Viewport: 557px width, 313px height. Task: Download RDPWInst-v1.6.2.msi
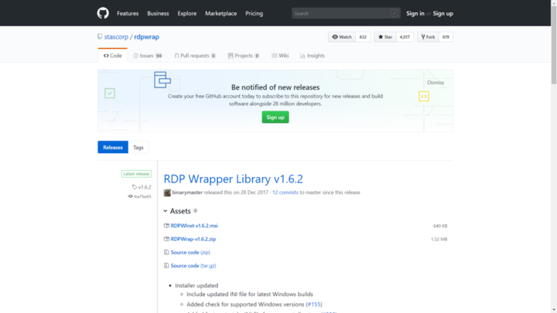pos(194,226)
